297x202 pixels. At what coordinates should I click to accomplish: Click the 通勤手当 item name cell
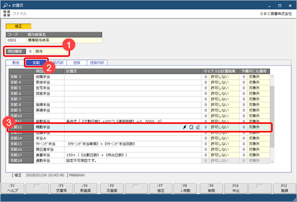[49, 160]
